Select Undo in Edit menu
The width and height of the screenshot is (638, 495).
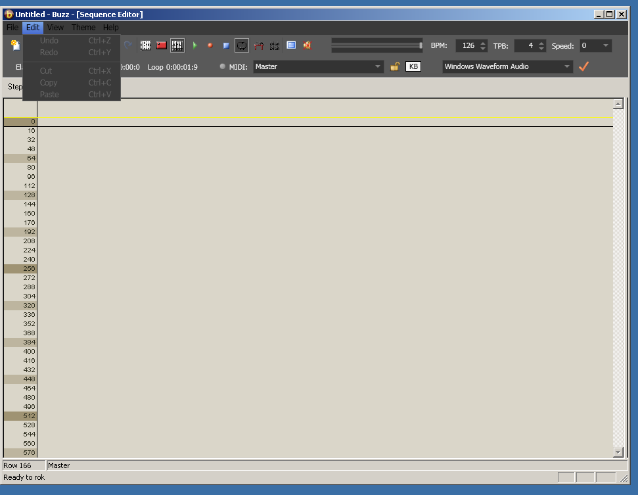72,40
